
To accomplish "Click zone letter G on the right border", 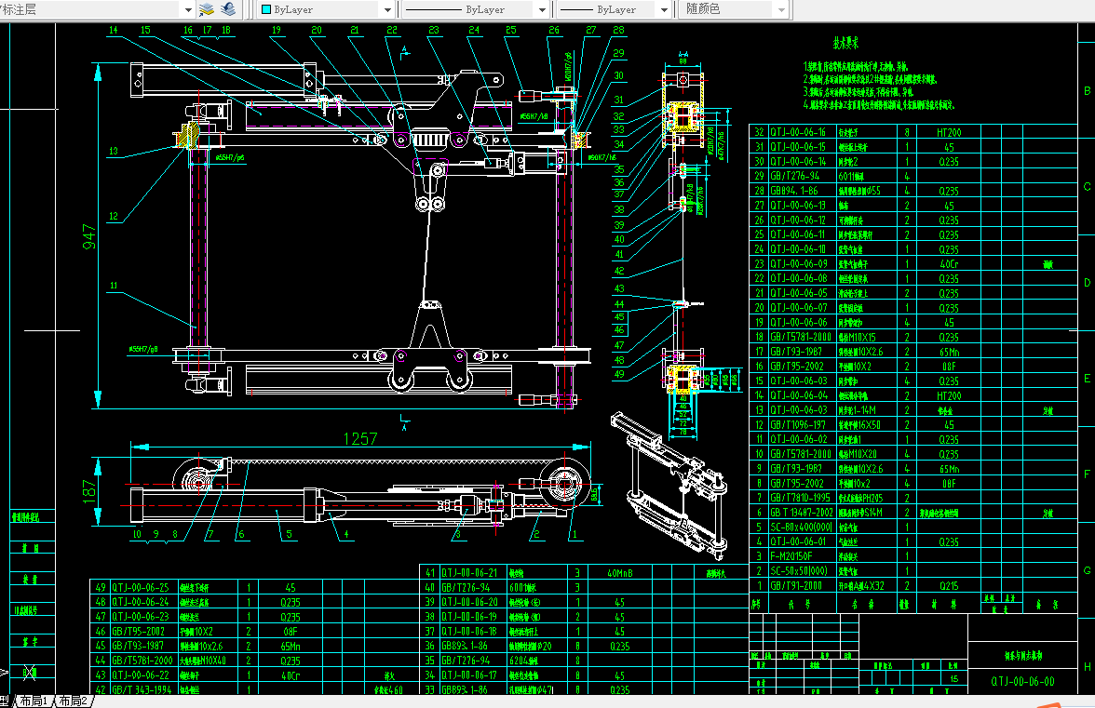I will click(x=1088, y=570).
